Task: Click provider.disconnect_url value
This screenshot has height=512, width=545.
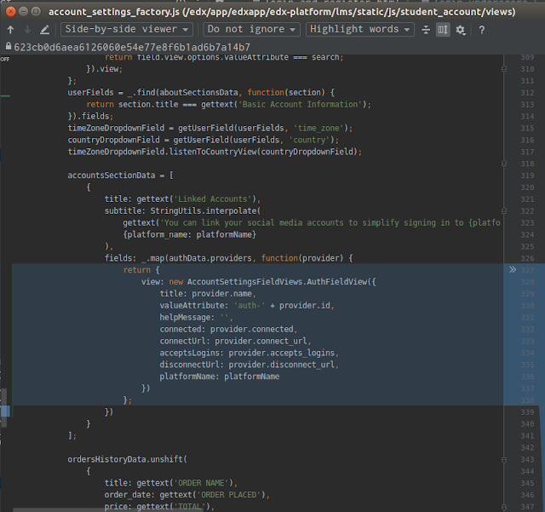Action: tap(282, 365)
